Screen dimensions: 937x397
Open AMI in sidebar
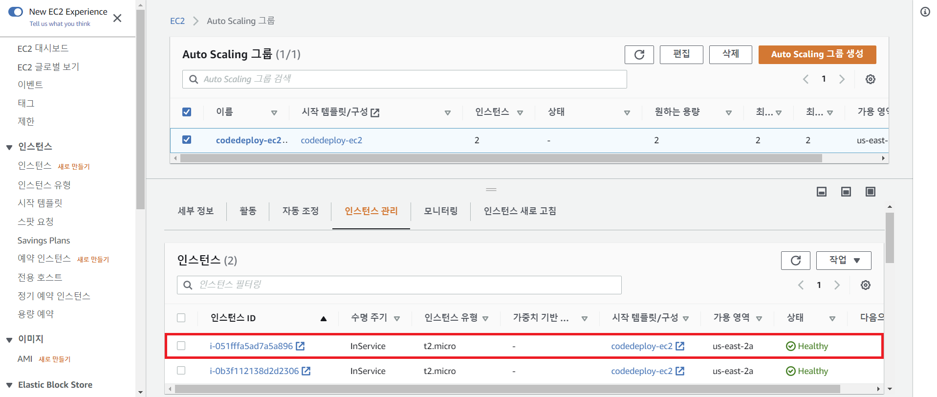25,359
